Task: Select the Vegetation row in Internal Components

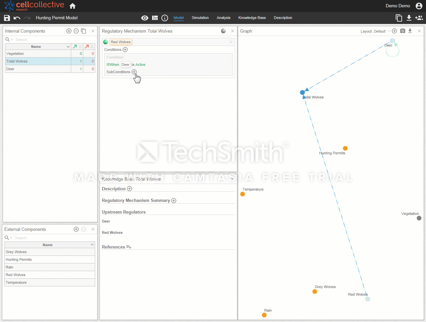Action: point(50,54)
